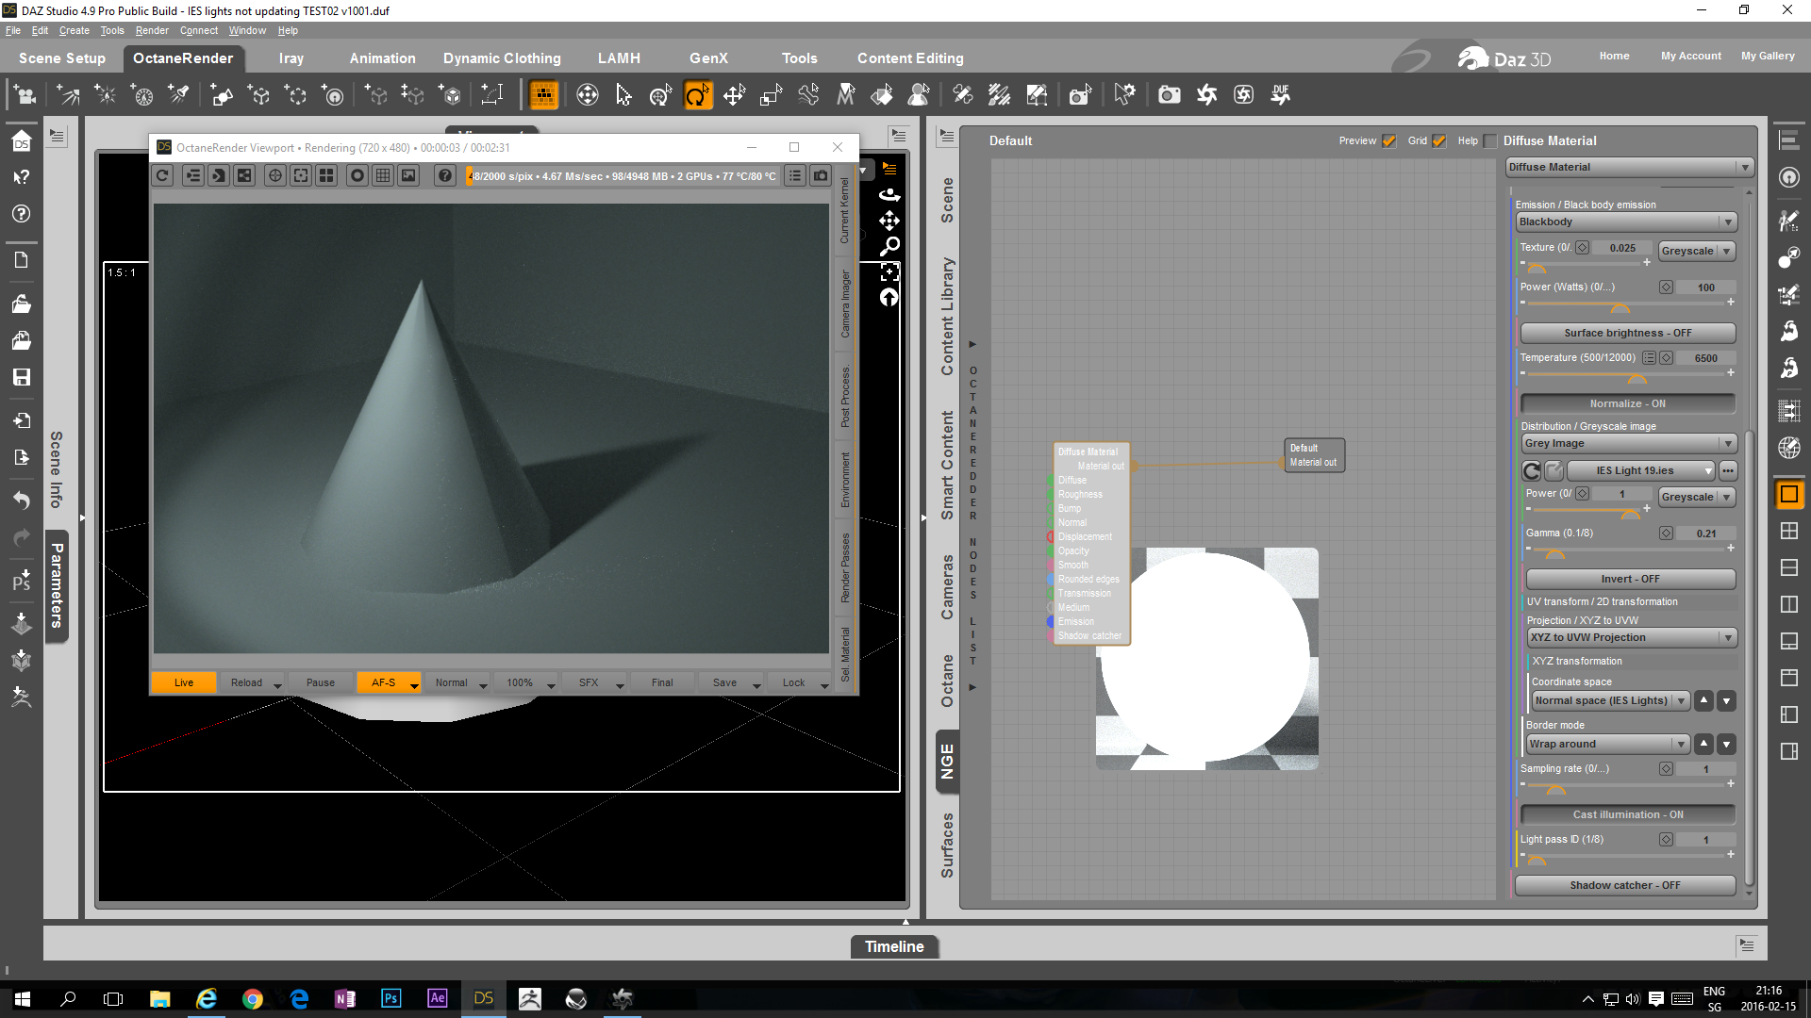Click the grid display icon in viewport toolbar
Screen dimensions: 1811x1018
pos(383,175)
